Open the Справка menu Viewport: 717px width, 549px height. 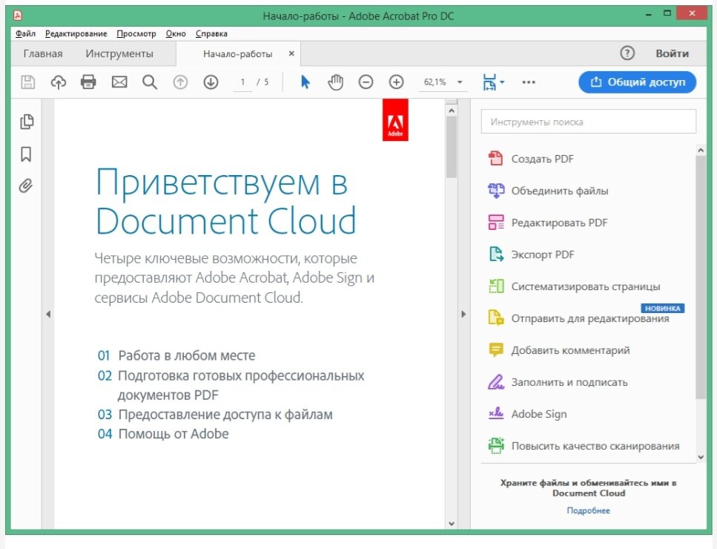(211, 33)
